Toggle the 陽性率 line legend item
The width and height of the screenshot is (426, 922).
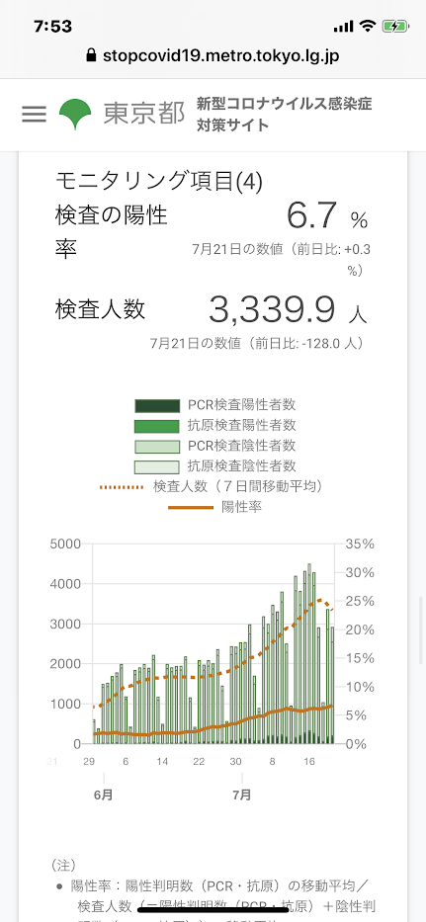pyautogui.click(x=215, y=507)
